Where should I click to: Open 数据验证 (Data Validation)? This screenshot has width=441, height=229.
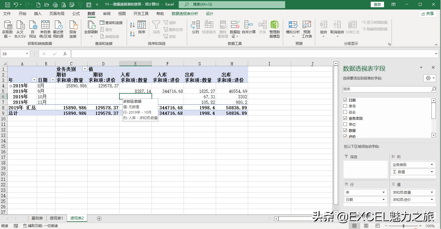pyautogui.click(x=235, y=28)
